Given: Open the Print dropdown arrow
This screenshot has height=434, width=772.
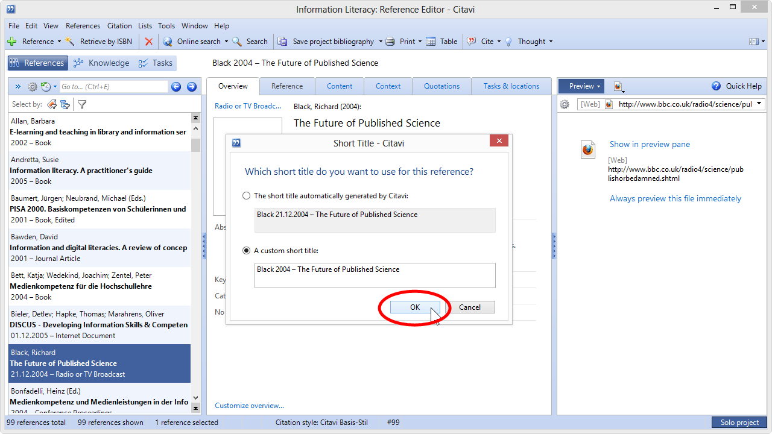Looking at the screenshot, I should pos(420,42).
